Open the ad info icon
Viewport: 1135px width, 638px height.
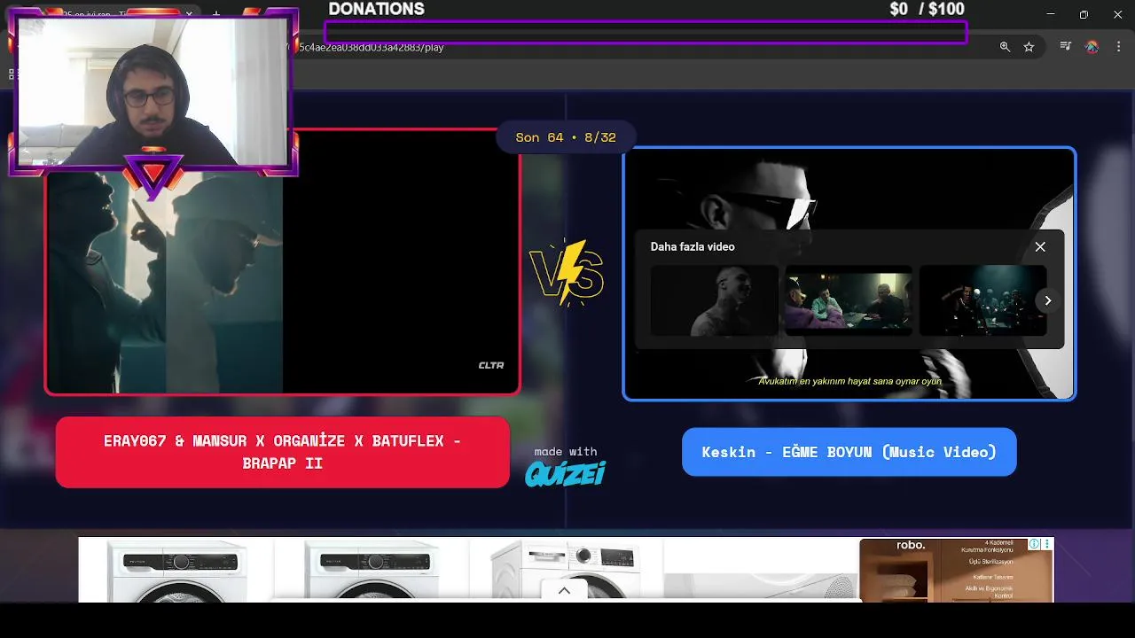tap(1034, 544)
